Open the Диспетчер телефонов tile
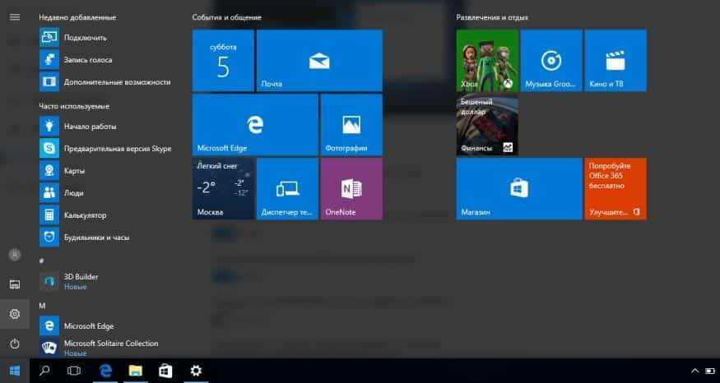This screenshot has height=383, width=720. click(x=287, y=188)
